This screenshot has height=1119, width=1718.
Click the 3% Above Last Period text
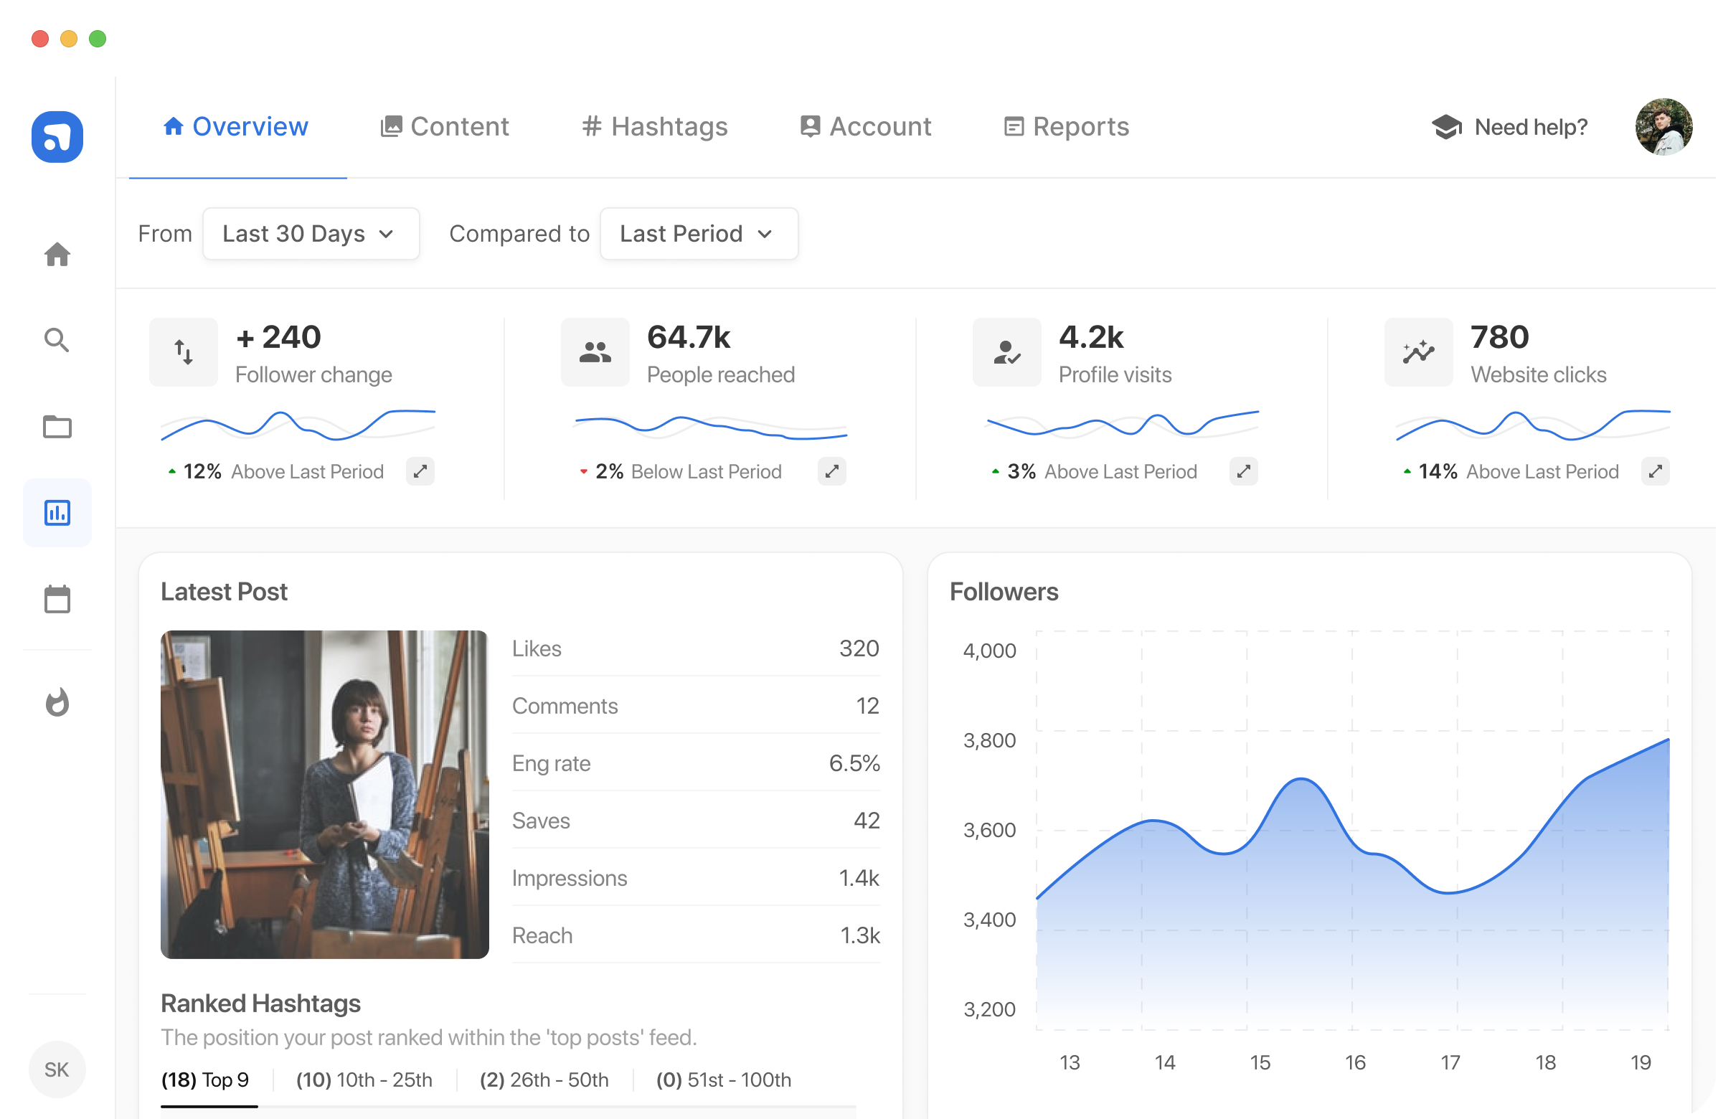point(1103,472)
